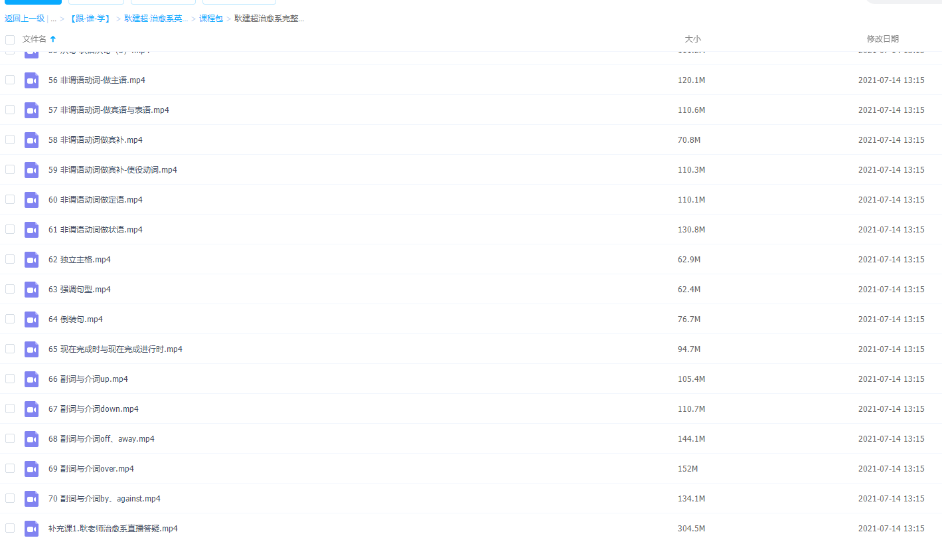
Task: Check the box for 57 非谓语动词-做宾语与表语.mp4
Action: click(10, 110)
